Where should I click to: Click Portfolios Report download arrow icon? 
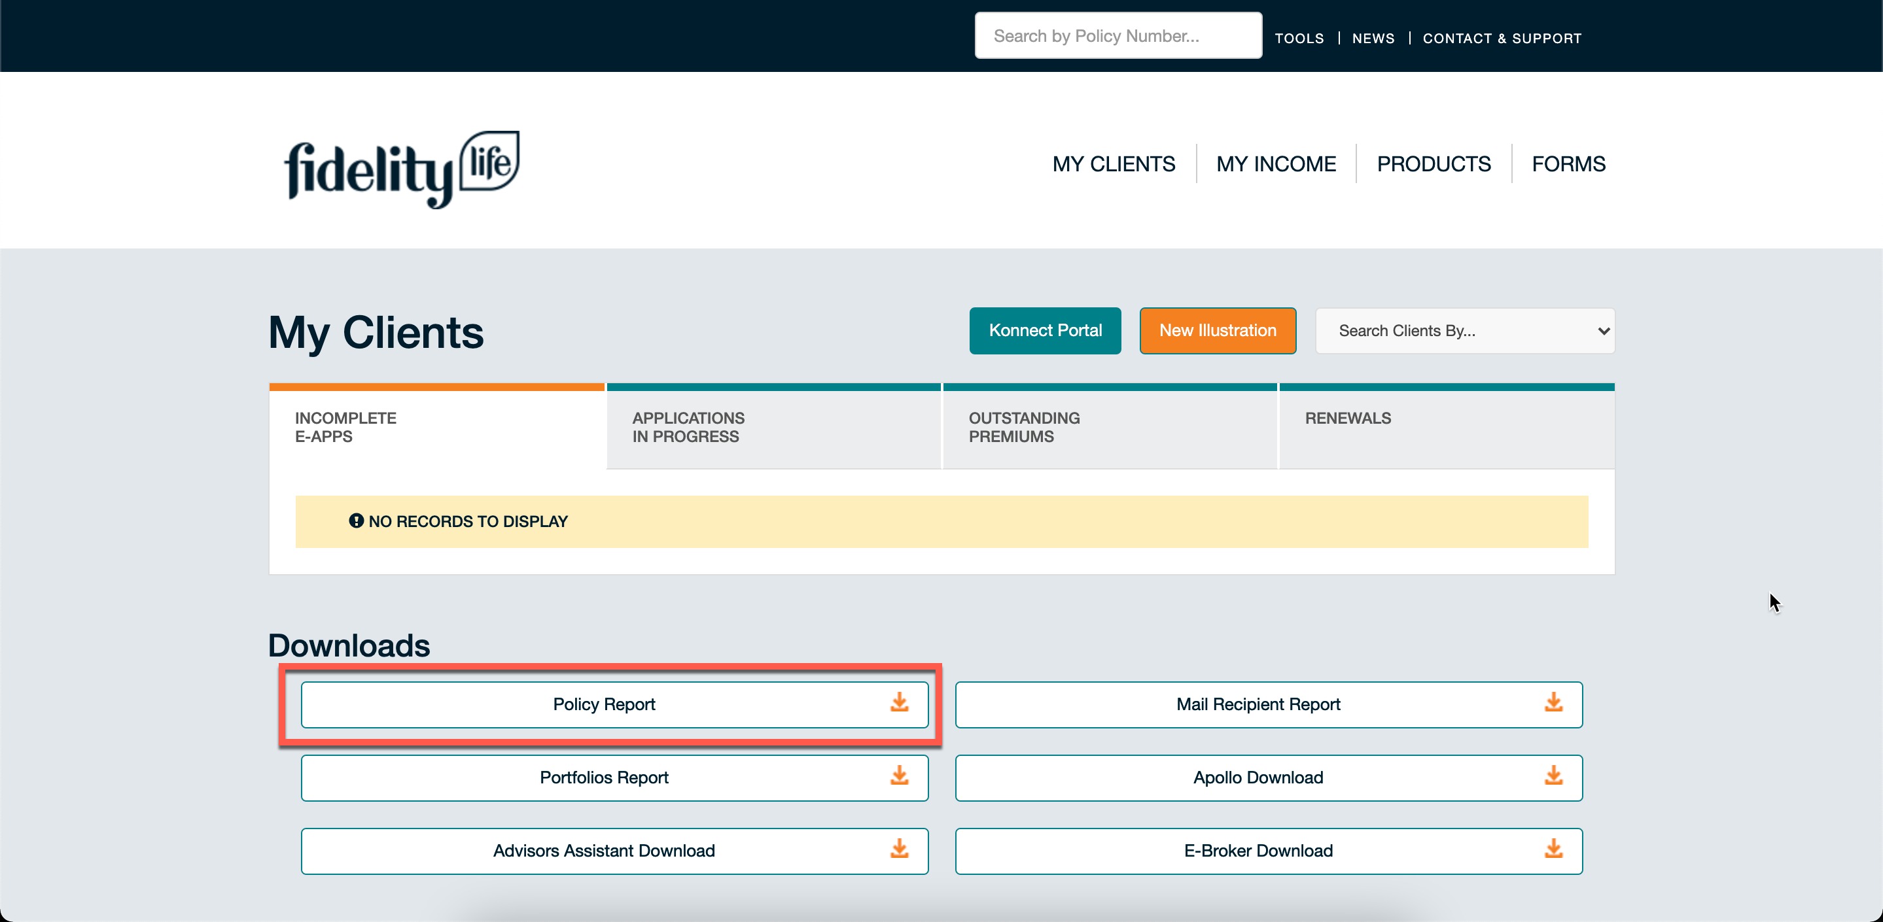(899, 776)
